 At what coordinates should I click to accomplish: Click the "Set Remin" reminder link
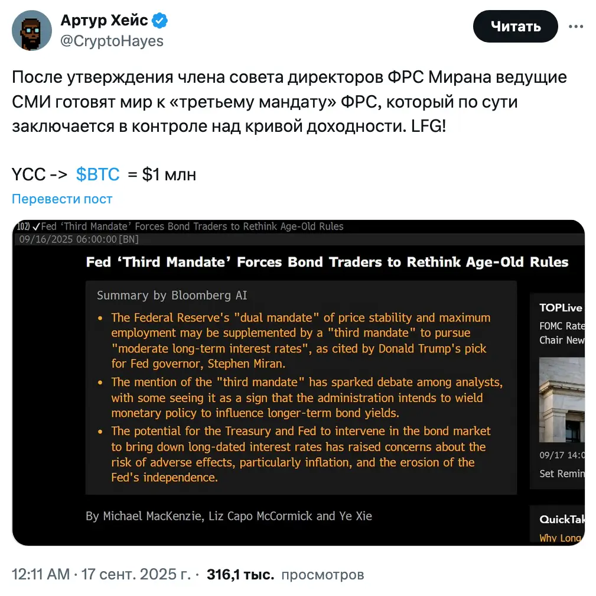coord(561,474)
